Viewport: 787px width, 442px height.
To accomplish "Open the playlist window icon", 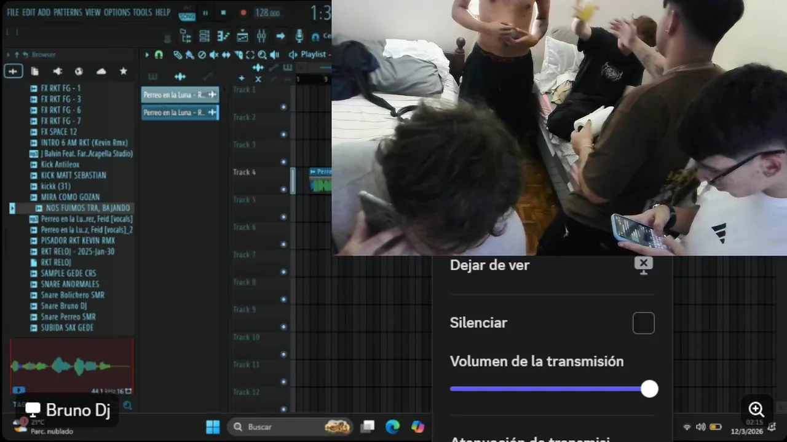I will (x=242, y=36).
